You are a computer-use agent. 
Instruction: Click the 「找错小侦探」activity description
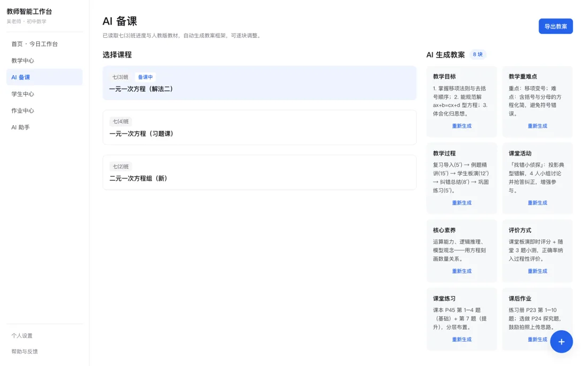click(536, 177)
